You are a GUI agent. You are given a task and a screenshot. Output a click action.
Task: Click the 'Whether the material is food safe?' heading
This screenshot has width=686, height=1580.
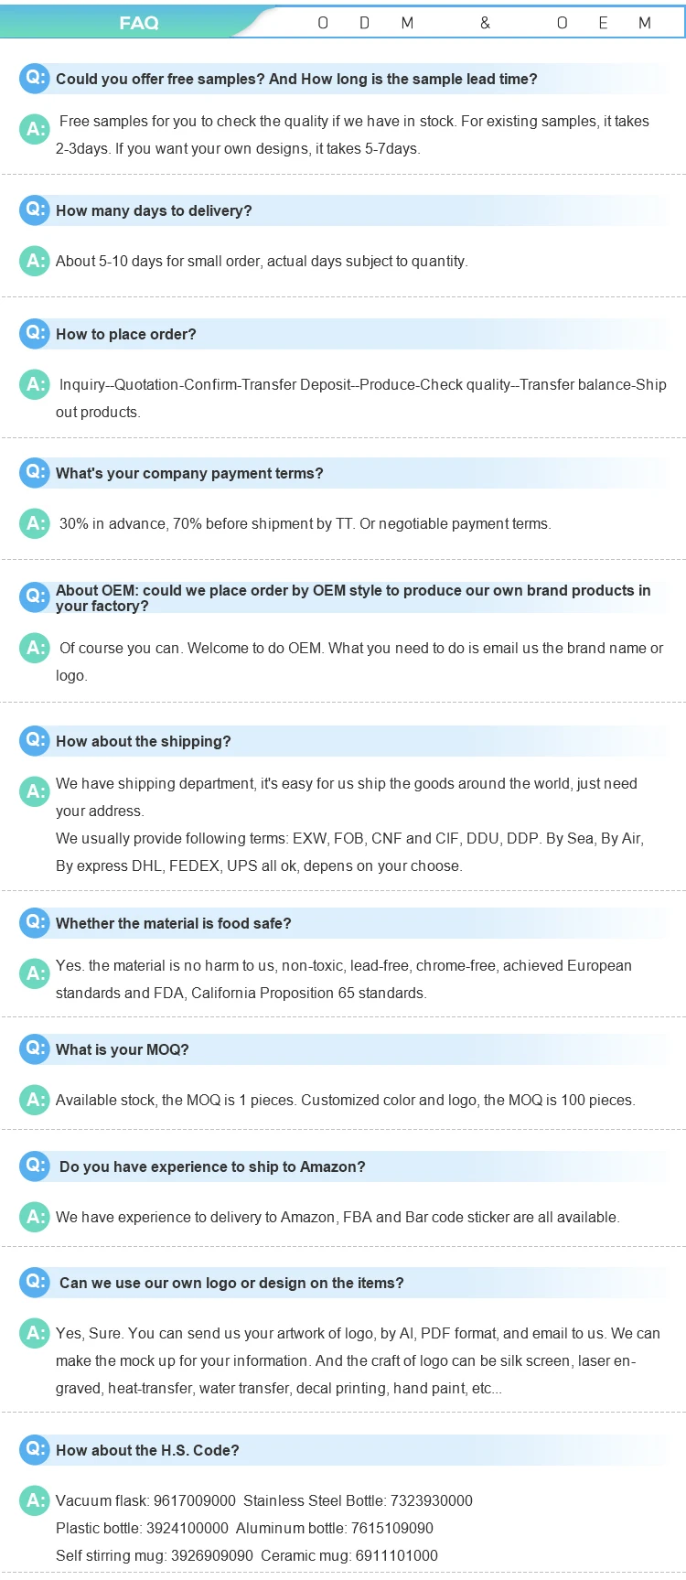(174, 923)
